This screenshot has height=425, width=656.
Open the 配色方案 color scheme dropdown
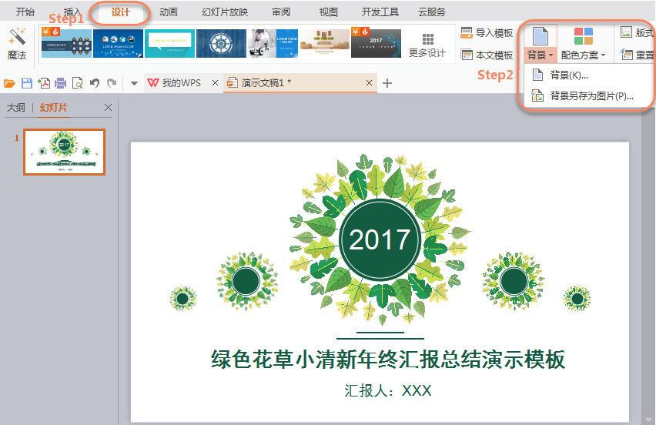583,55
